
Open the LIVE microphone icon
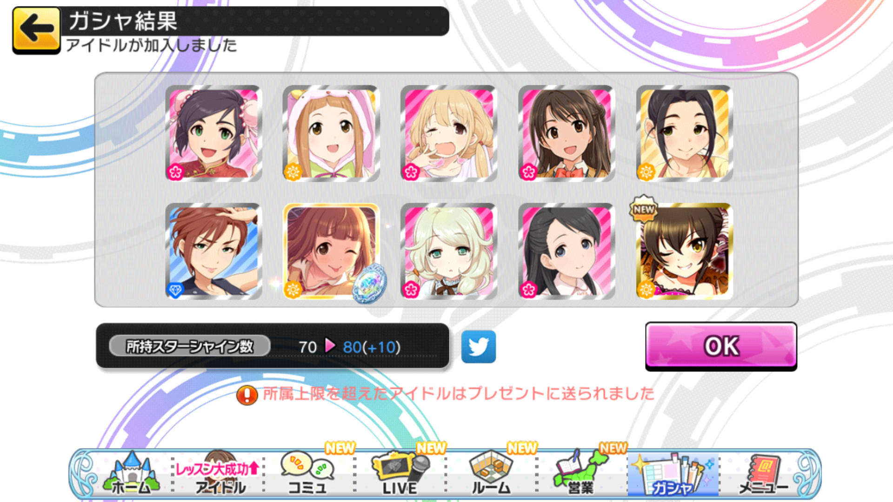pos(400,473)
